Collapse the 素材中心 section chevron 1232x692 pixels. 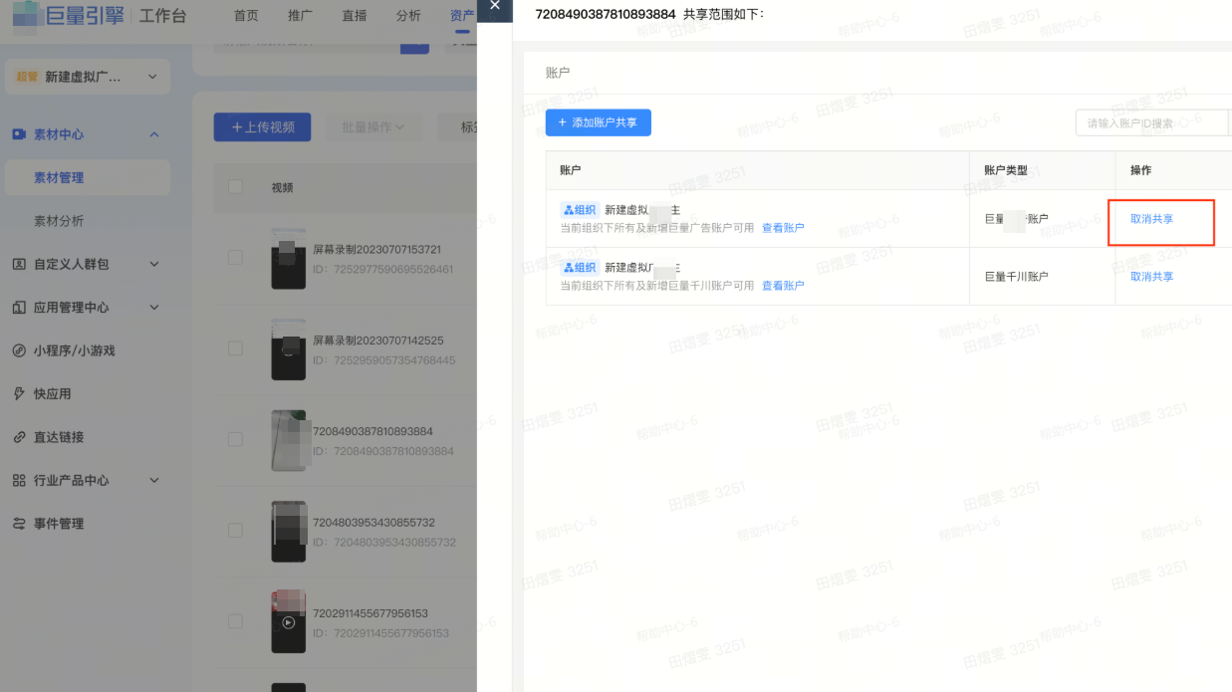pyautogui.click(x=153, y=134)
